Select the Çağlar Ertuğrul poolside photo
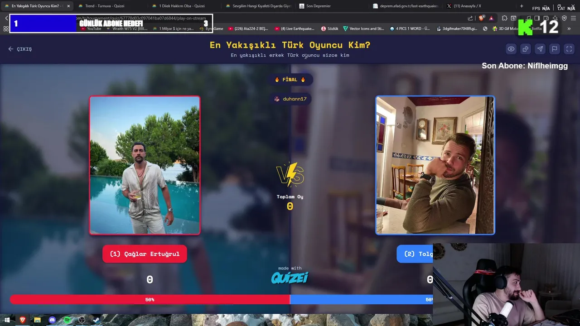 (145, 165)
